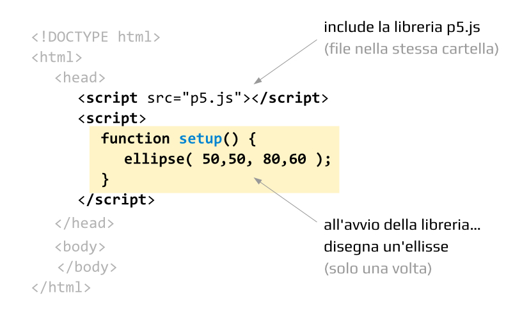This screenshot has width=522, height=323.
Task: Select the closing '}' brace of setup
Action: [105, 179]
